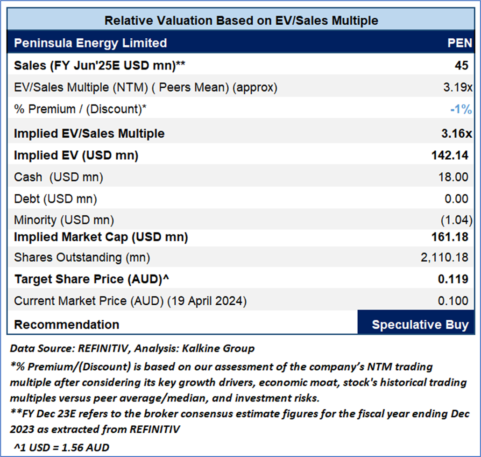Click the 'PEN' ticker in the header
Image resolution: width=481 pixels, height=457 pixels.
coord(460,43)
